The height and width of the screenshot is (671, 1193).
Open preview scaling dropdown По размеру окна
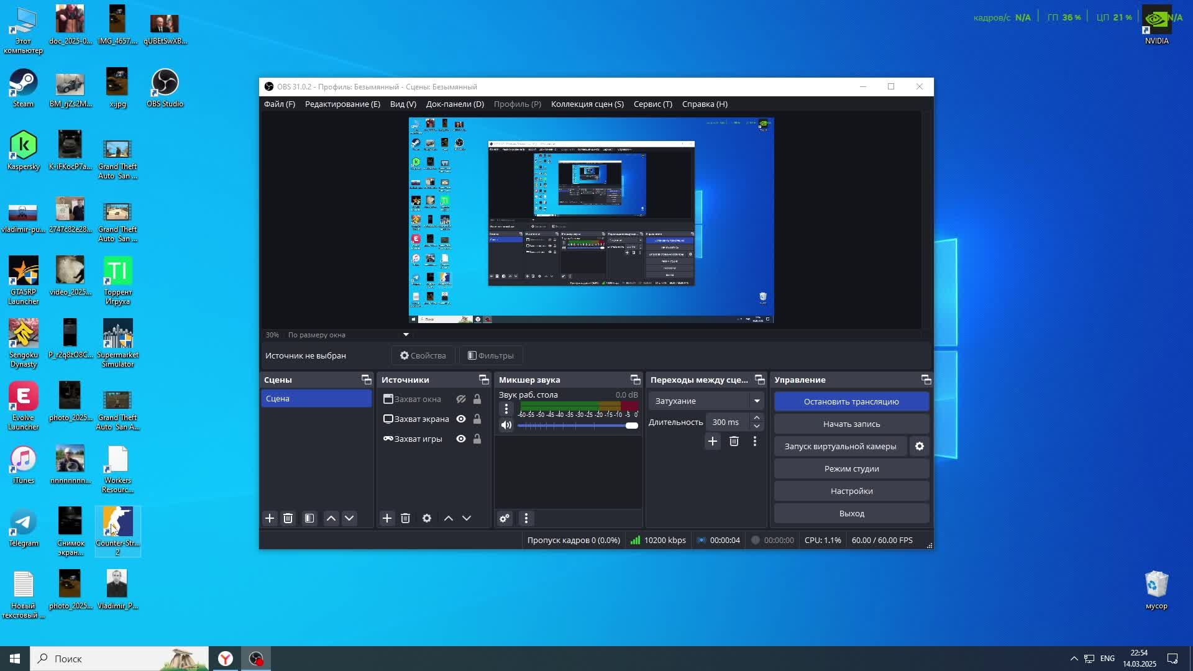click(x=348, y=335)
